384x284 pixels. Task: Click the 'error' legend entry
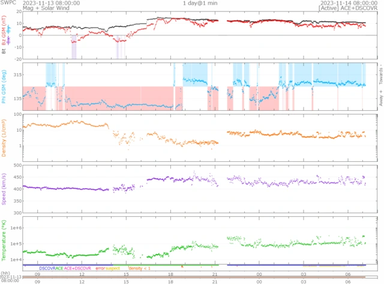(100, 268)
